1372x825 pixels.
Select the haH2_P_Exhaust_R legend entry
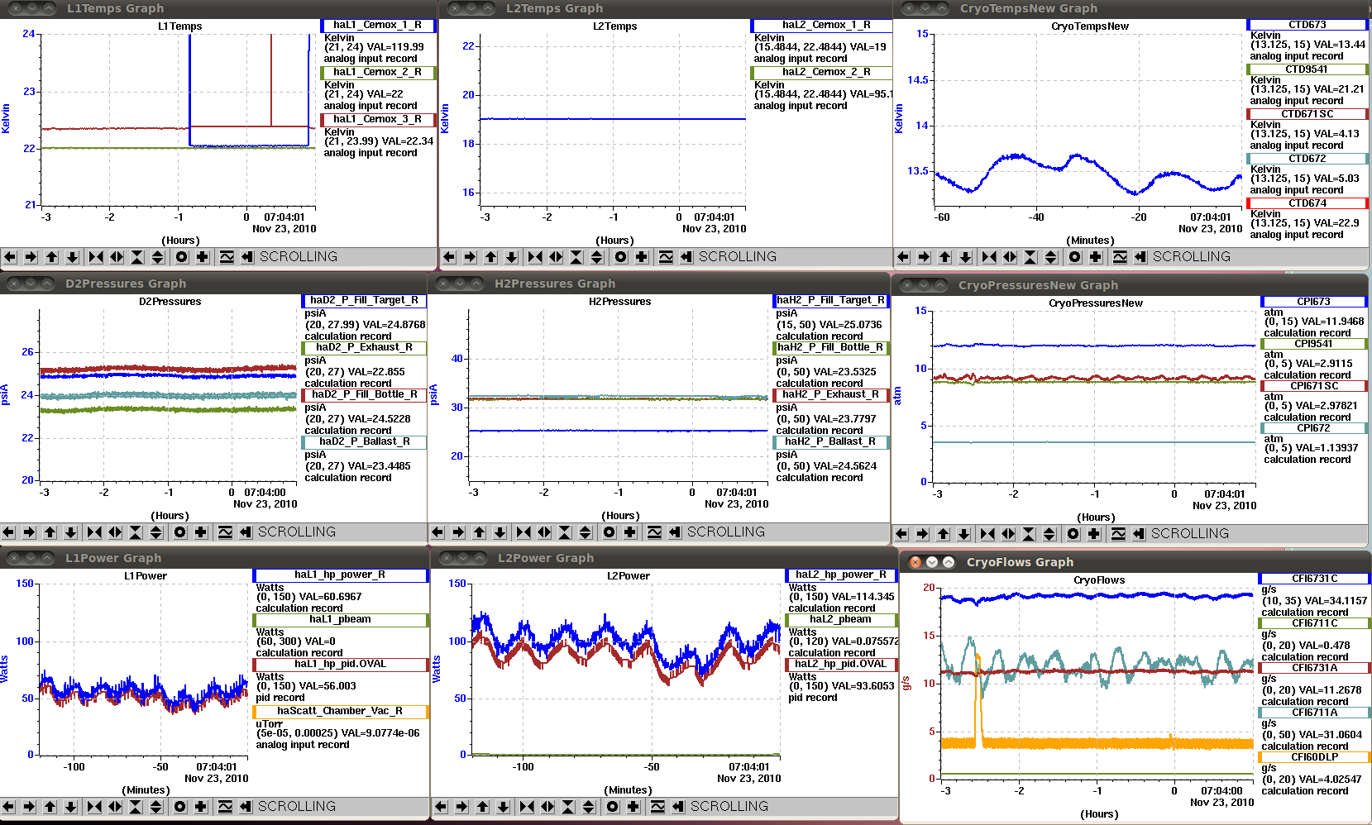[831, 395]
